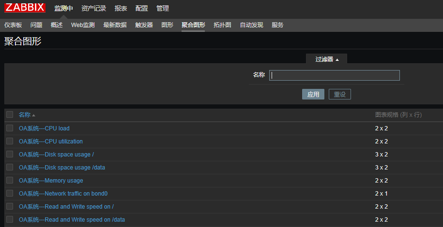Tick the select-all checkbox in the header
This screenshot has height=227, width=443.
10,114
